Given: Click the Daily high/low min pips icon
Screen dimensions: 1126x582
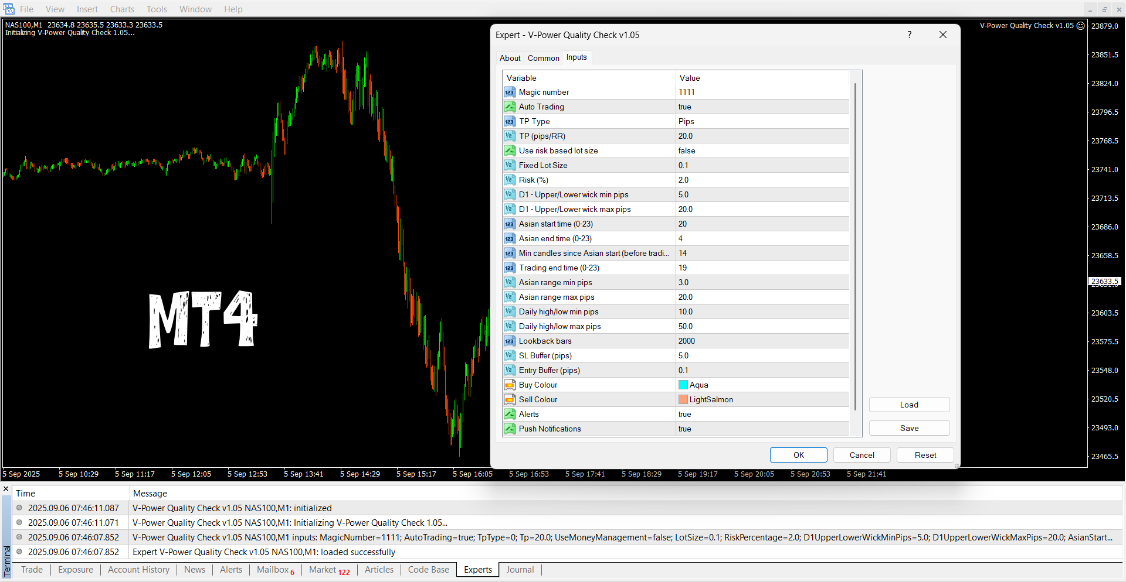Looking at the screenshot, I should 510,311.
